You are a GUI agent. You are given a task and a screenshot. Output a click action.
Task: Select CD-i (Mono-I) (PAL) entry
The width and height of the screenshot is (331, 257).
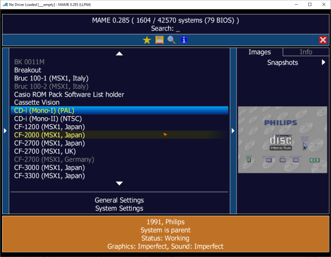click(119, 110)
